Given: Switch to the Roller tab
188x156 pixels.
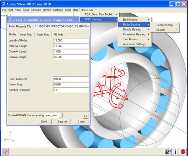Looking at the screenshot, I should pos(13,34).
